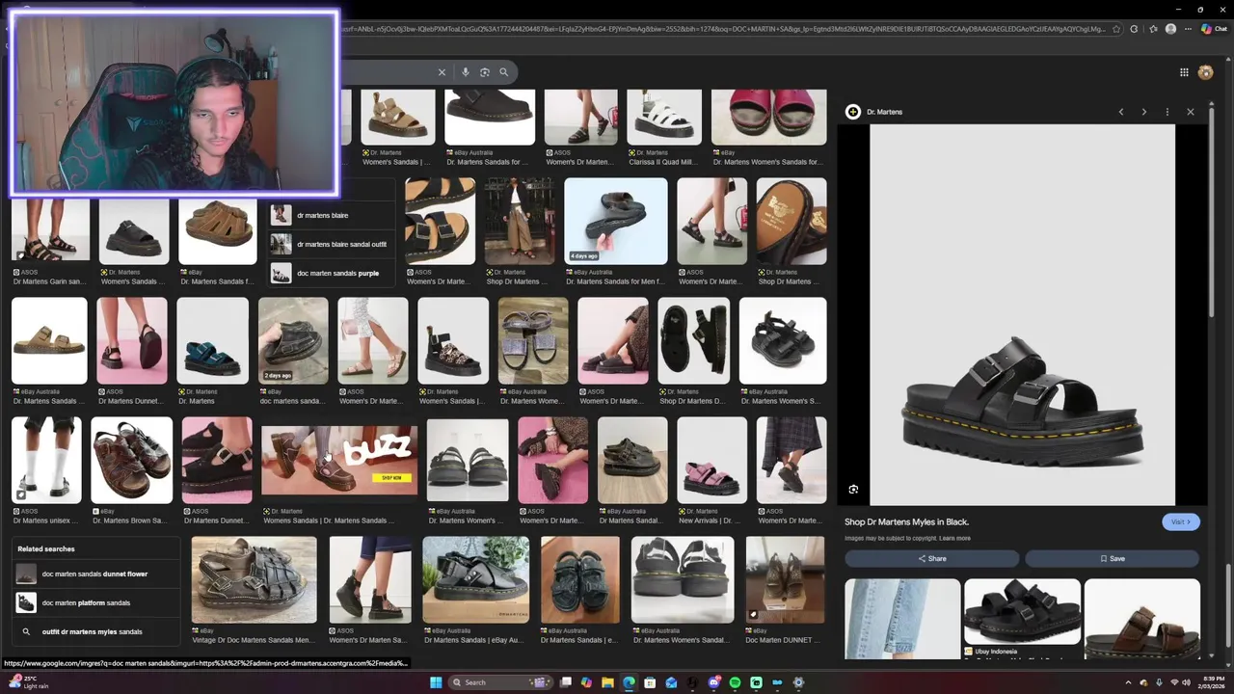Open the brown sandal related image in the preview panel

(x=1142, y=618)
